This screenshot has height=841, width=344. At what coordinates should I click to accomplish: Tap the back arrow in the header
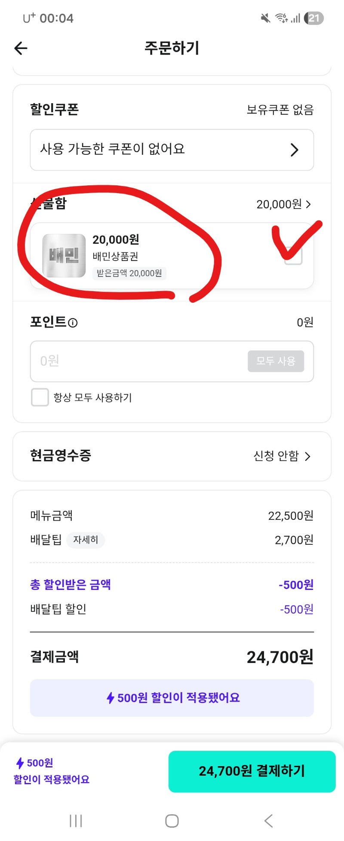tap(21, 48)
